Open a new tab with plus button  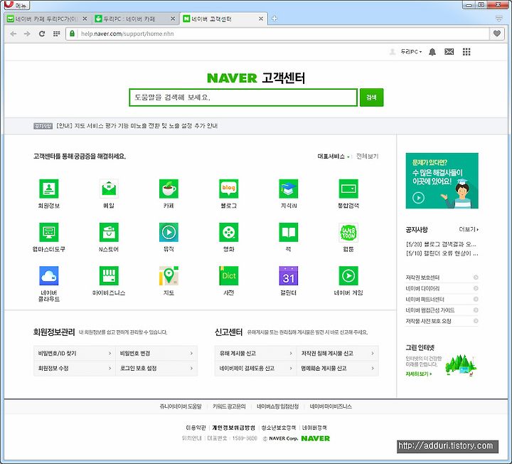coord(274,19)
